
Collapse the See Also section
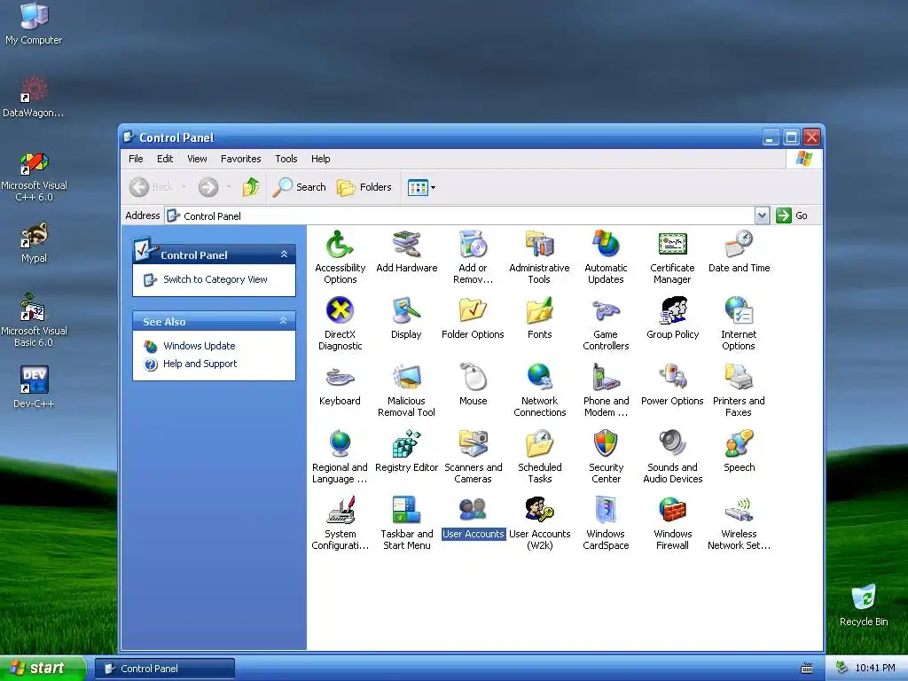[284, 321]
